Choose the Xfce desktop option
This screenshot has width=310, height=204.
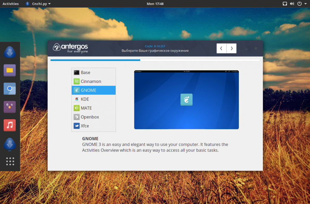tap(85, 126)
